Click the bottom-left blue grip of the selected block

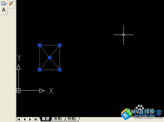[x=40, y=70]
